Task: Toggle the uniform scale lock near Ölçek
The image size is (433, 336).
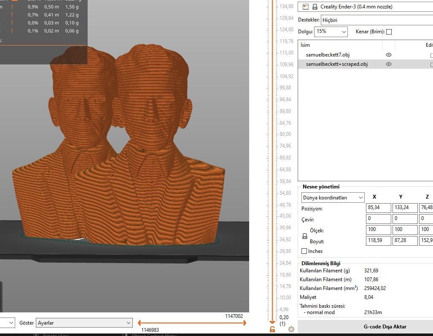Action: [304, 236]
